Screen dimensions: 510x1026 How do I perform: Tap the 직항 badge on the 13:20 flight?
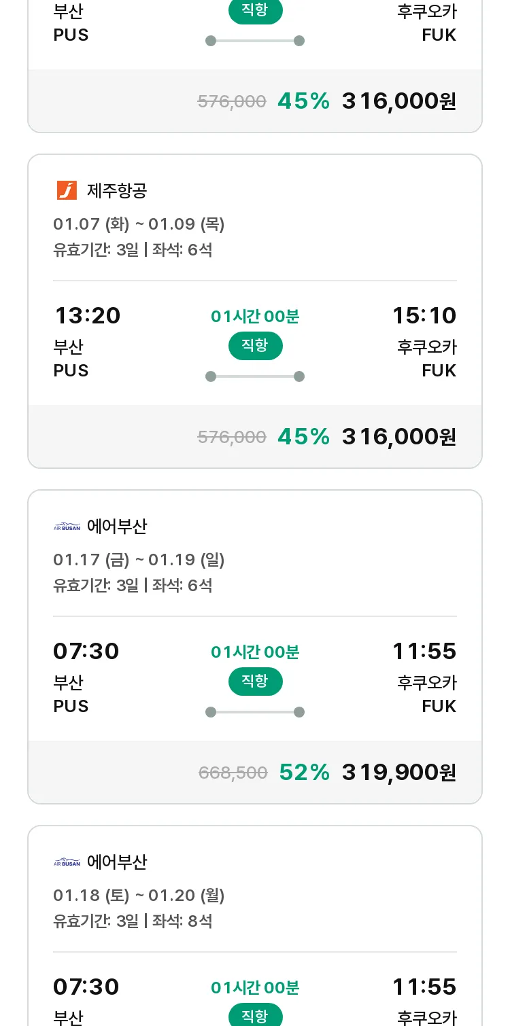[255, 346]
